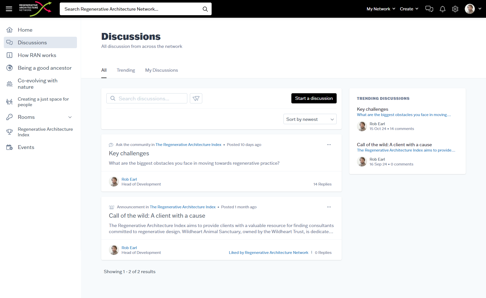Expand the Rooms section in sidebar
Screen dimensions: 486x298
click(x=70, y=117)
